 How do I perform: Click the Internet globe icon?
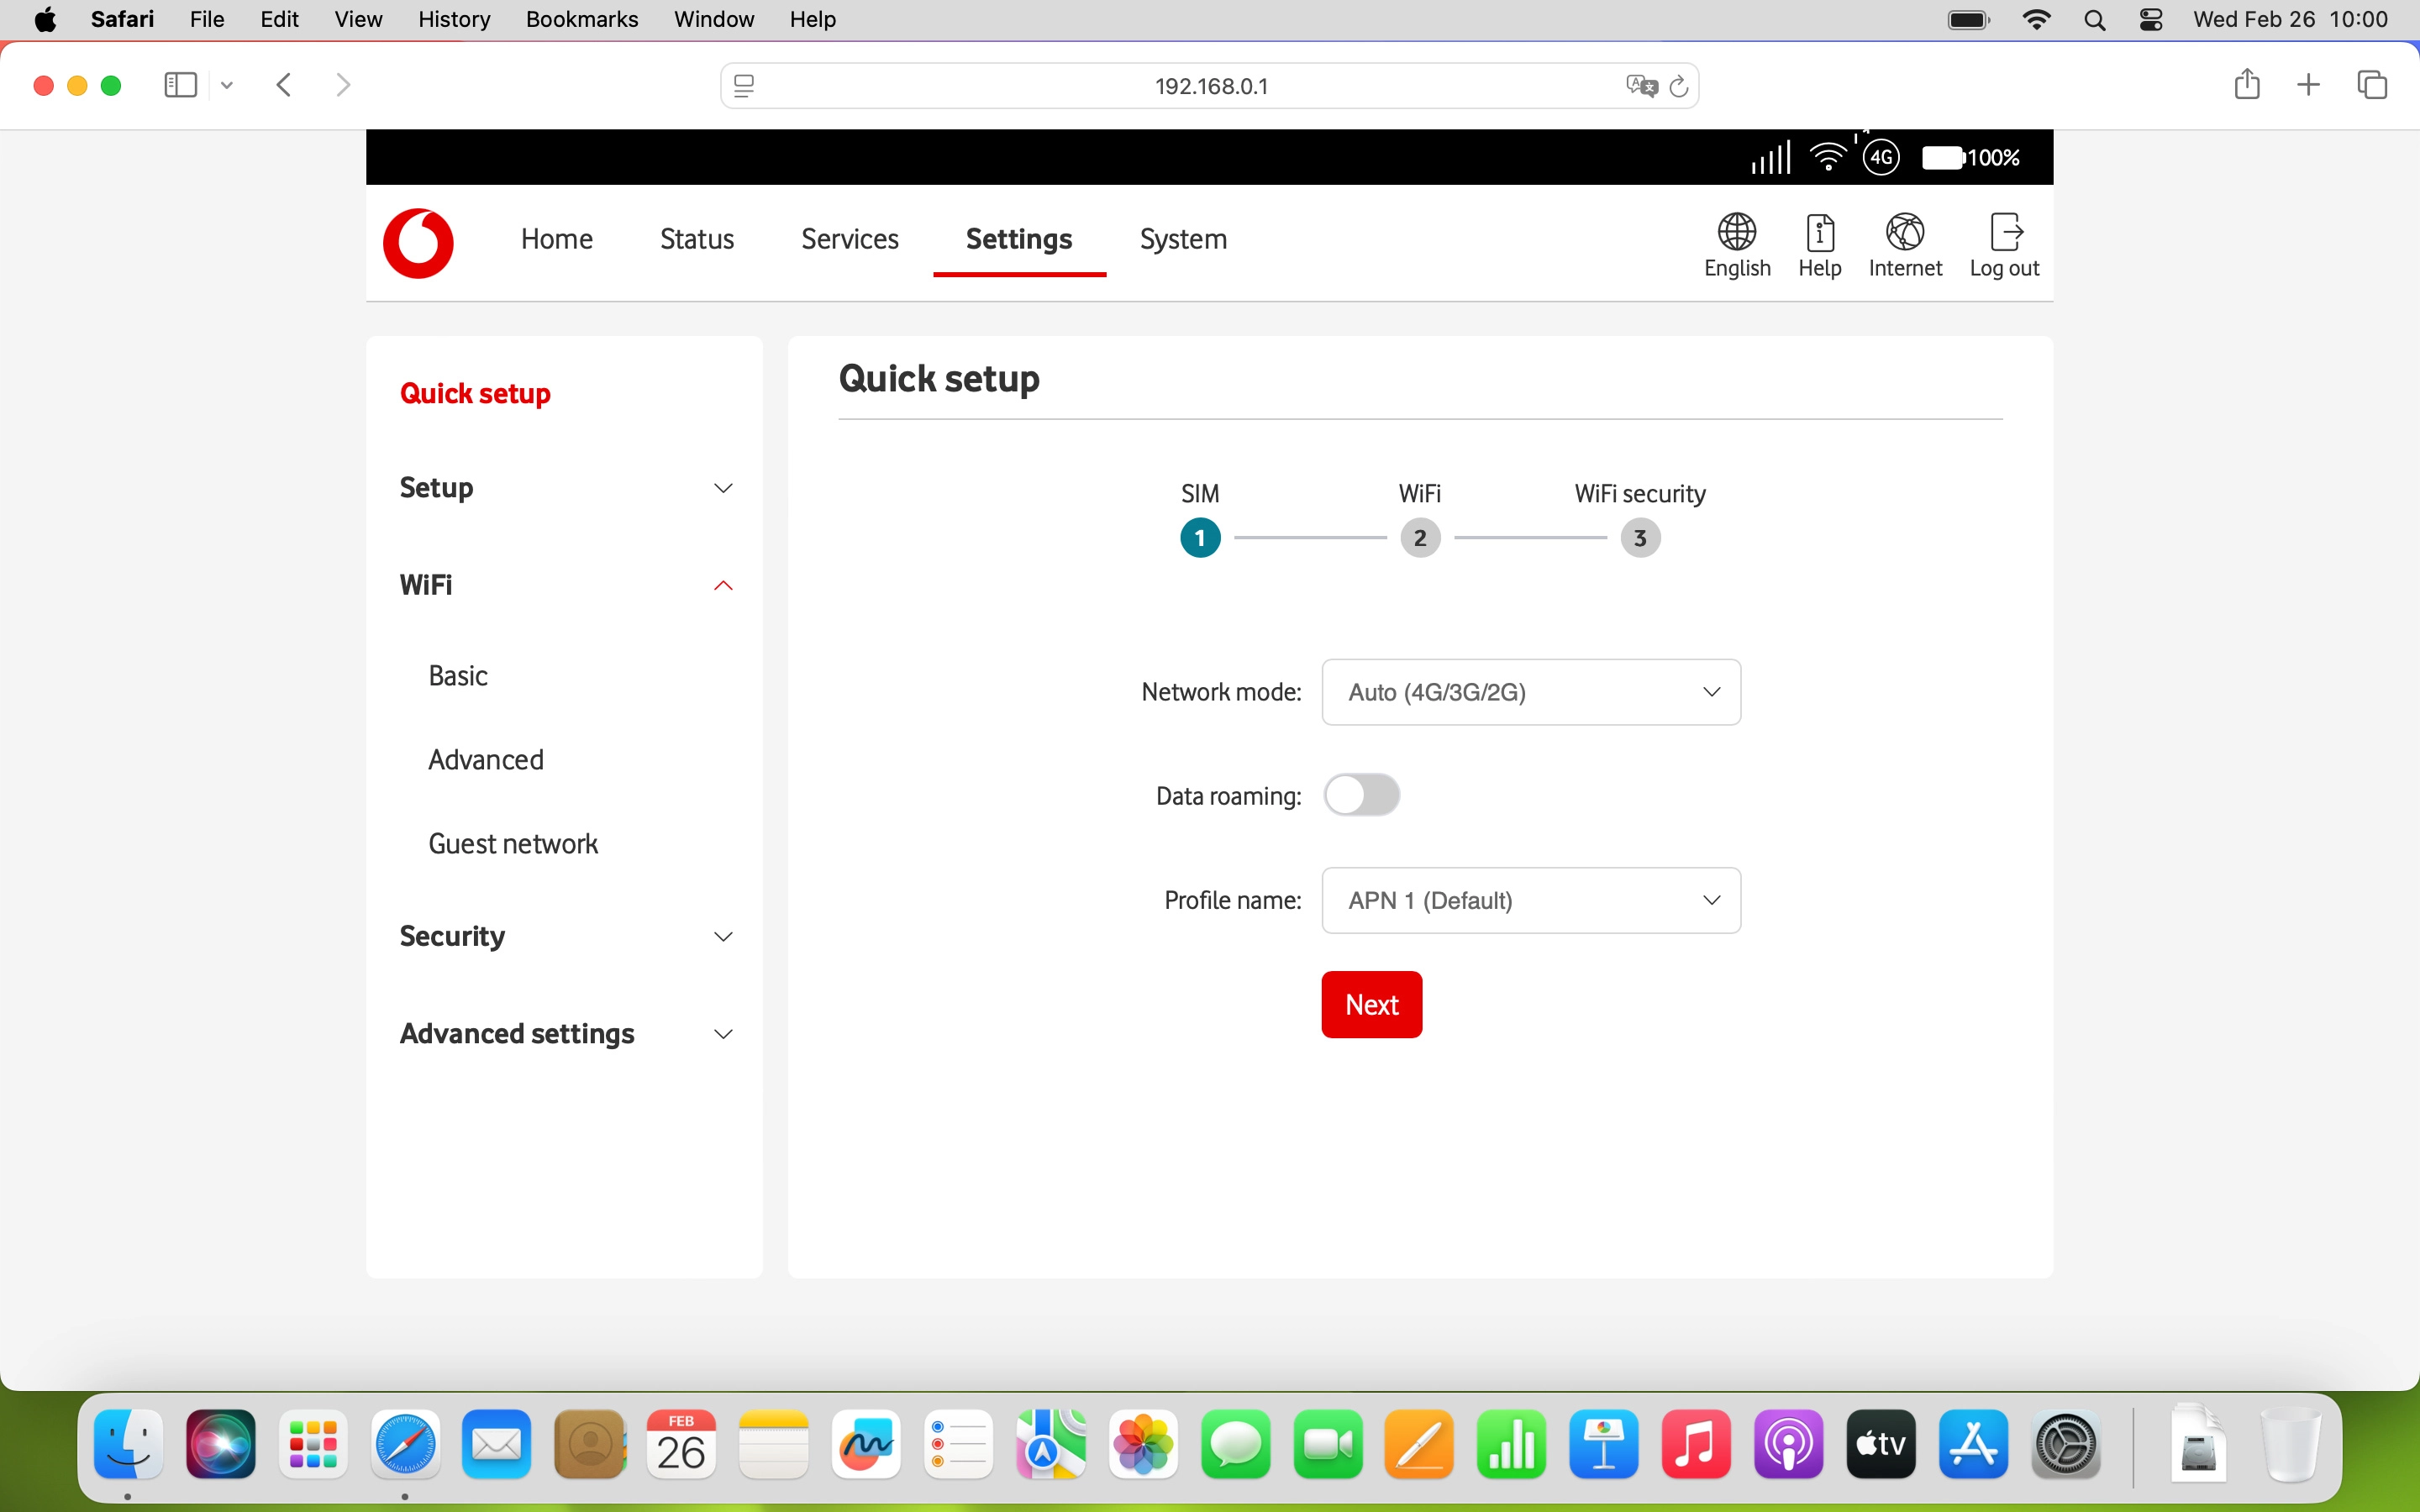pos(1904,232)
